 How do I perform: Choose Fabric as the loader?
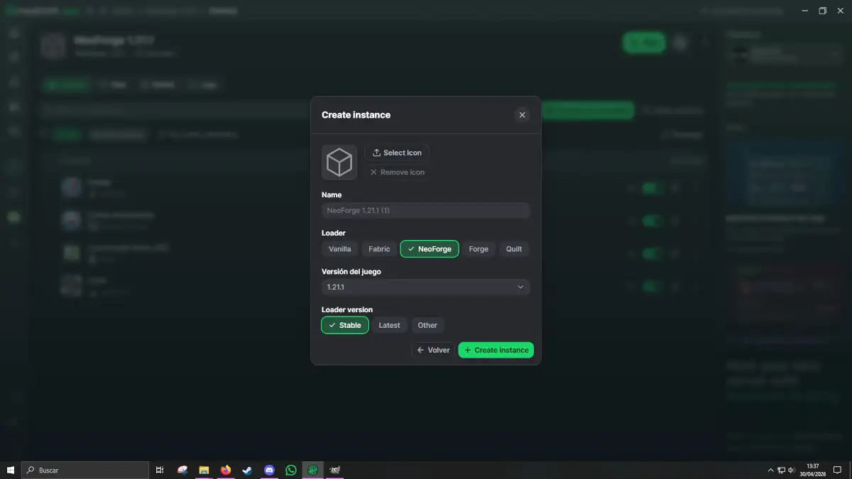(379, 249)
